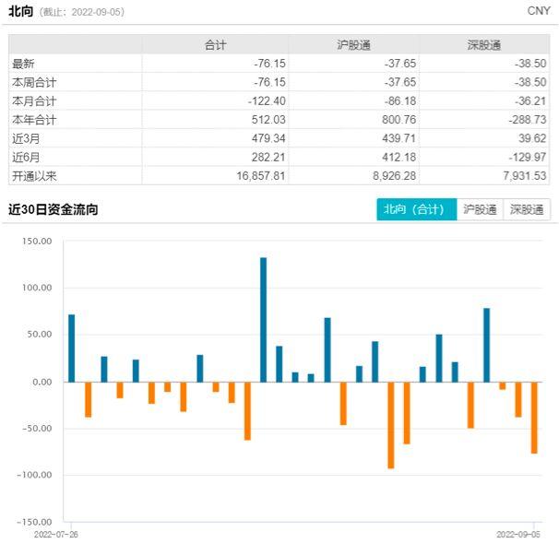Click the first blue bar at 2022-07-26
Viewport: 559px width, 543px height.
pos(72,348)
